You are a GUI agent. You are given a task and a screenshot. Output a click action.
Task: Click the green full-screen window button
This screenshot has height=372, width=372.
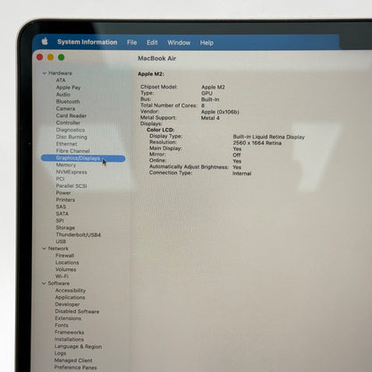62,57
